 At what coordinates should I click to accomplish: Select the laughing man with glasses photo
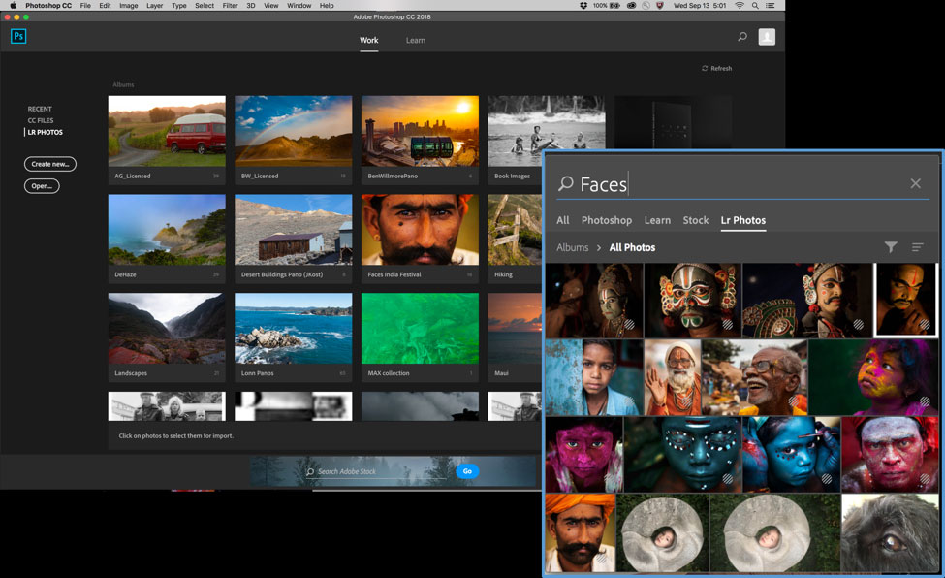[x=755, y=377]
